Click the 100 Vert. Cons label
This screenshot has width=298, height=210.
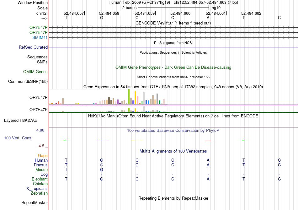click(x=18, y=138)
